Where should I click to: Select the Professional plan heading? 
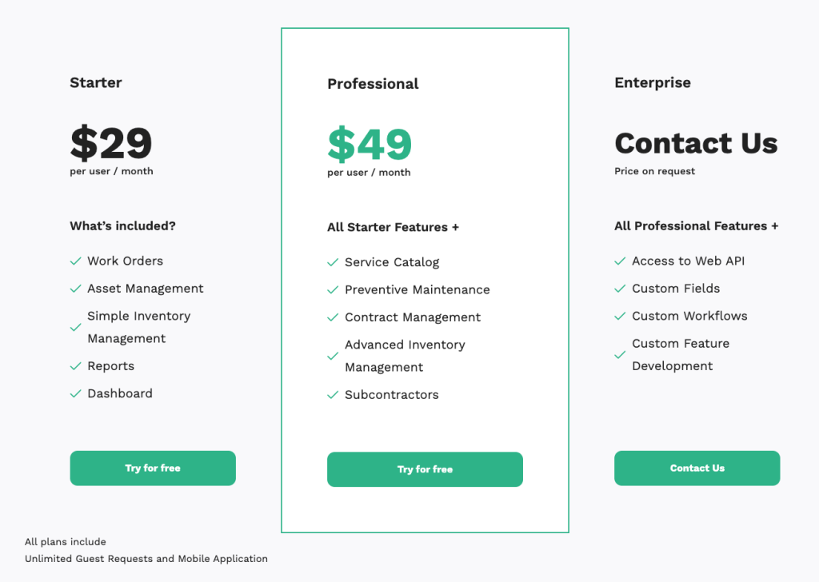(x=373, y=83)
